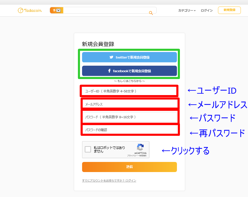Image resolution: width=248 pixels, height=197 pixels.
Task: Focus the パスワードの確認 field
Action: 129,130
